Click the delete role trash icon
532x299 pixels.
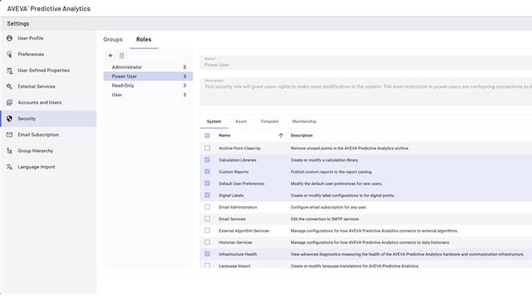(x=122, y=55)
